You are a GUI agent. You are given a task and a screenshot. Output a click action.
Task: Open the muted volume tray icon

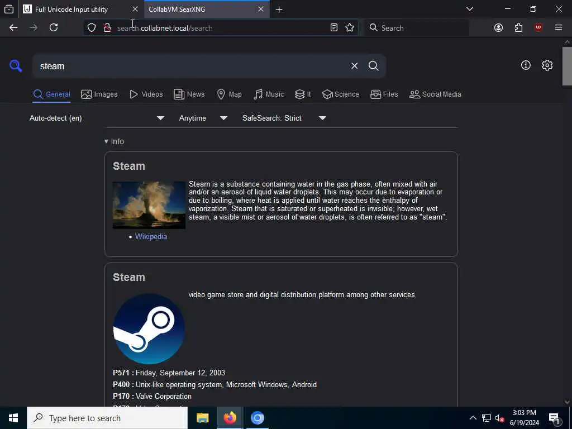(x=499, y=418)
